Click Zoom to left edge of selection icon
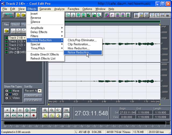This screenshot has height=135, width=172. [x=52, y=115]
